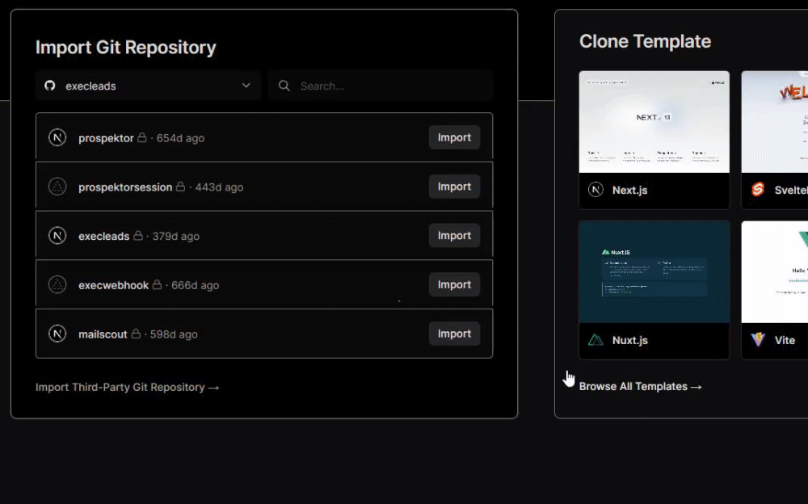The height and width of the screenshot is (504, 808).
Task: Click the lock icon next to prospektor
Action: (141, 137)
